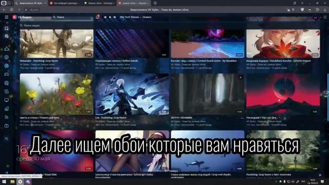
Task: Open the Reflect bands video thumbnail
Action: pos(132,44)
